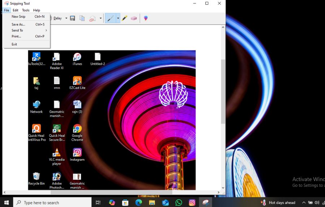
Task: Select the Pen tool
Action: pyautogui.click(x=110, y=18)
